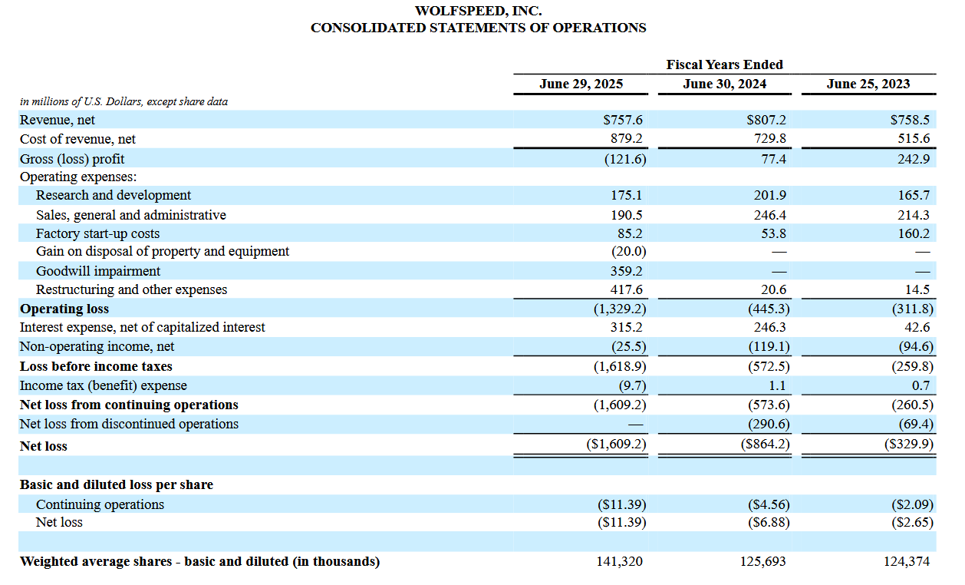This screenshot has width=965, height=585.
Task: Select the 879.2 cost of revenue value
Action: [627, 139]
